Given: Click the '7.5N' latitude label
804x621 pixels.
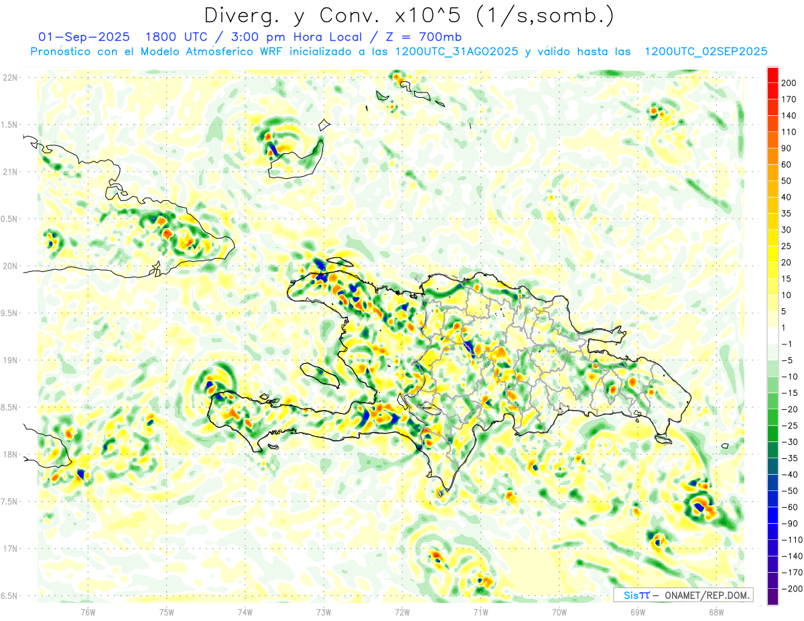Looking at the screenshot, I should click(10, 502).
